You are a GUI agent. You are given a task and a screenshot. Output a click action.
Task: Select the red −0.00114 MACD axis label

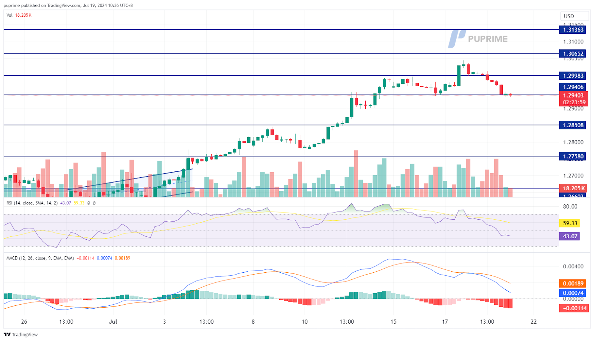coord(574,308)
